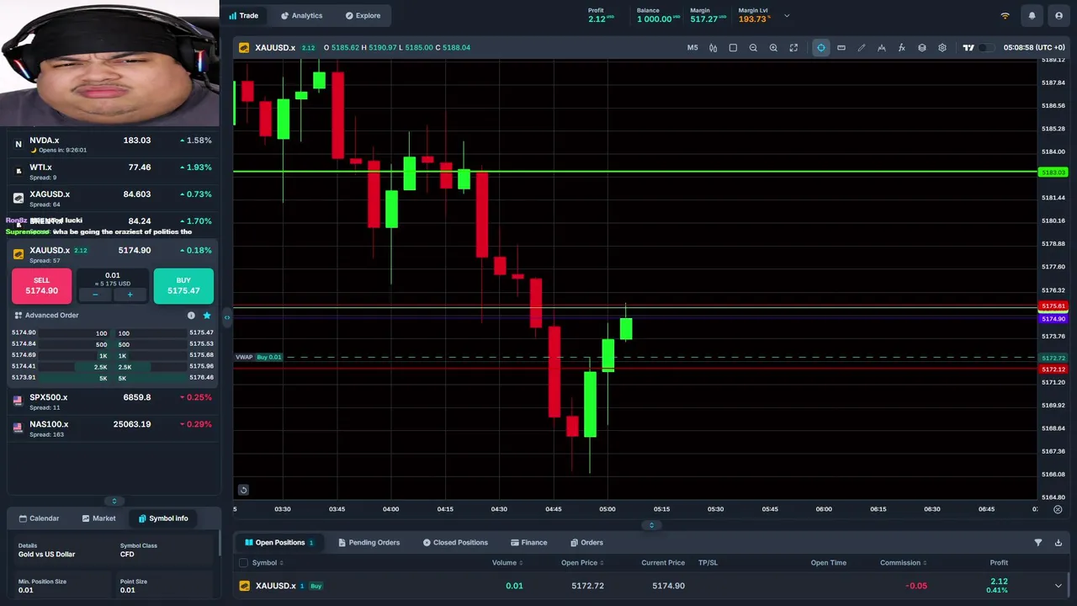
Task: Open Advanced Order options
Action: (47, 316)
